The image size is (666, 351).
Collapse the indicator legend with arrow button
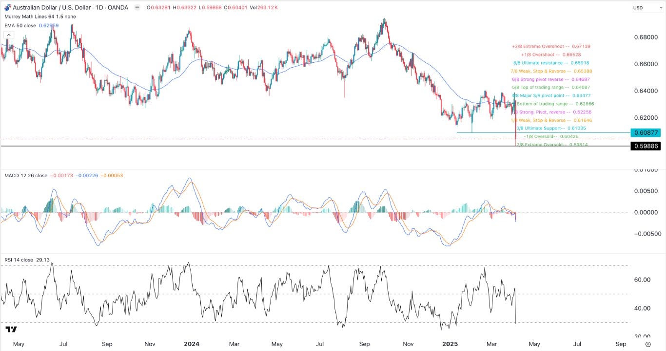pos(8,35)
